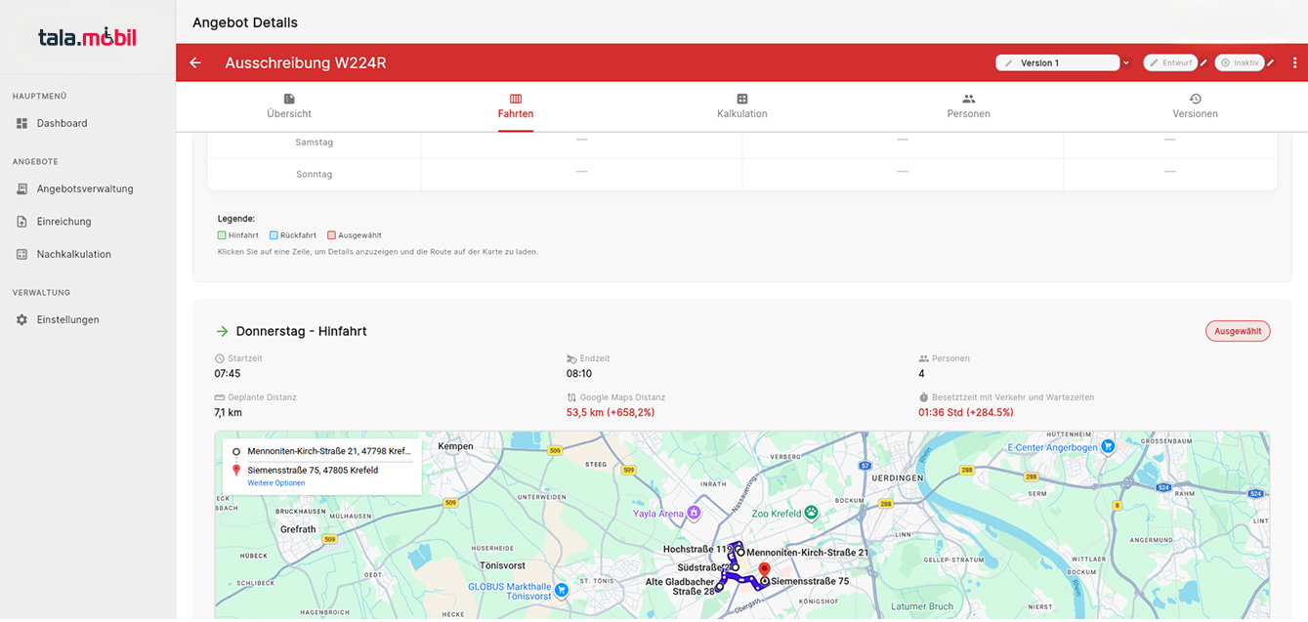Click the back arrow in the red header
The height and width of the screenshot is (622, 1308).
(x=194, y=62)
